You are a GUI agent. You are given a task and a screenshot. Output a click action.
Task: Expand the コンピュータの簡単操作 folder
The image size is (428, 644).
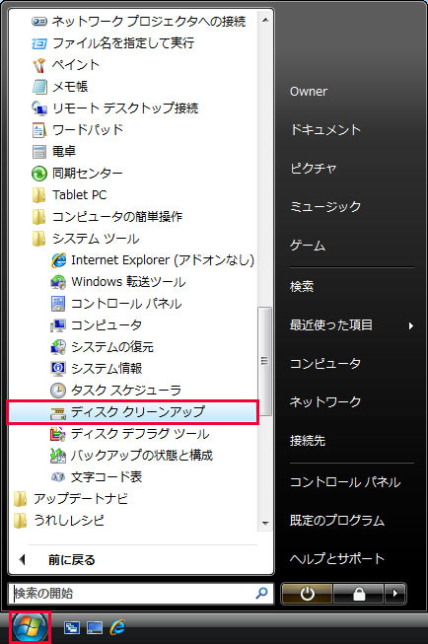(x=107, y=216)
